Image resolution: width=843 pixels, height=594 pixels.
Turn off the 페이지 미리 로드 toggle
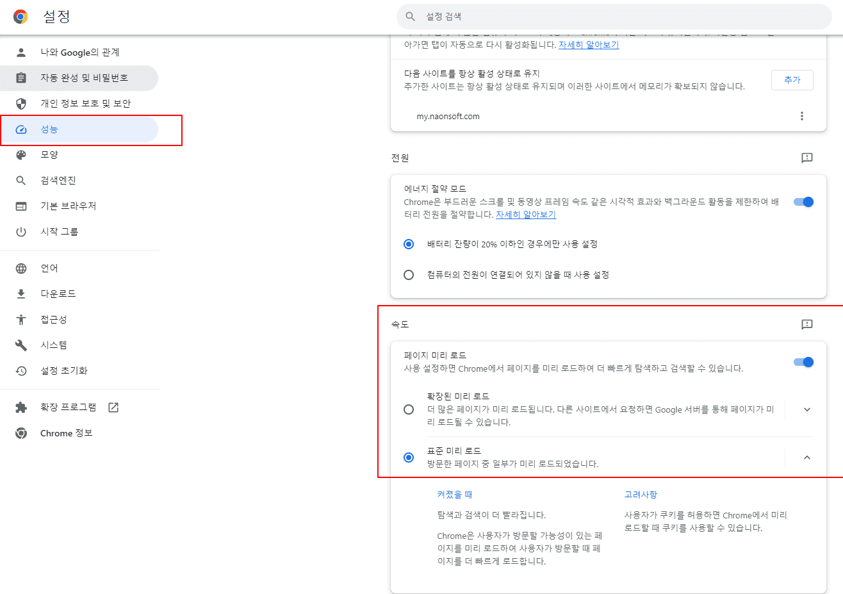click(802, 361)
